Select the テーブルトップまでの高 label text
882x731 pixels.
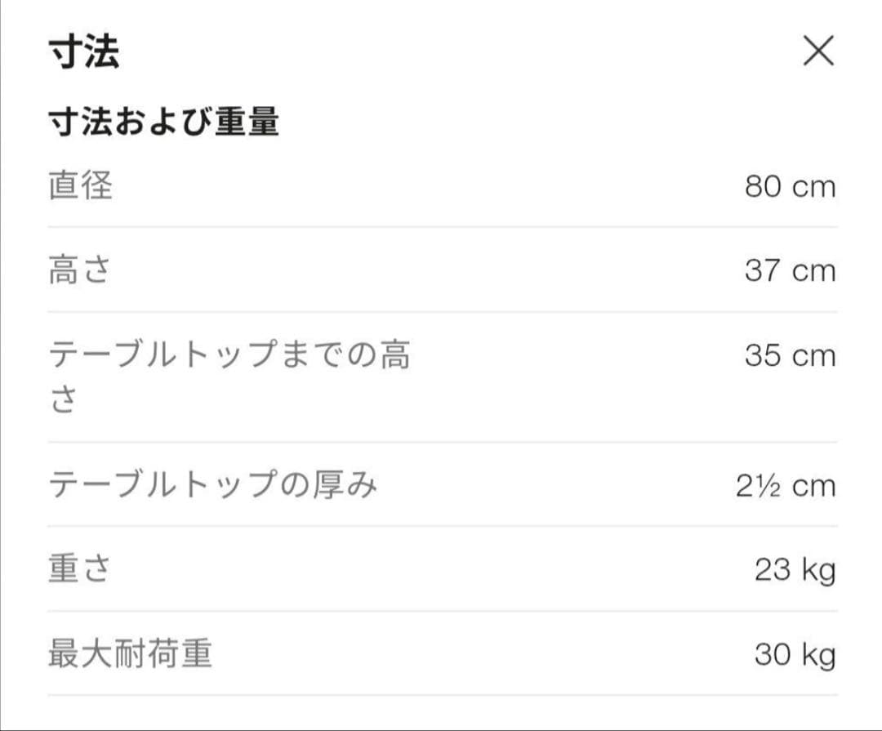coord(229,355)
